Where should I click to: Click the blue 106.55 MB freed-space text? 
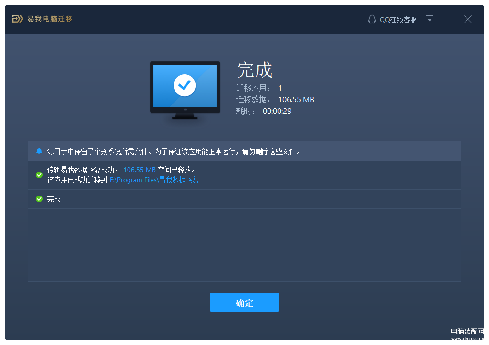click(140, 170)
